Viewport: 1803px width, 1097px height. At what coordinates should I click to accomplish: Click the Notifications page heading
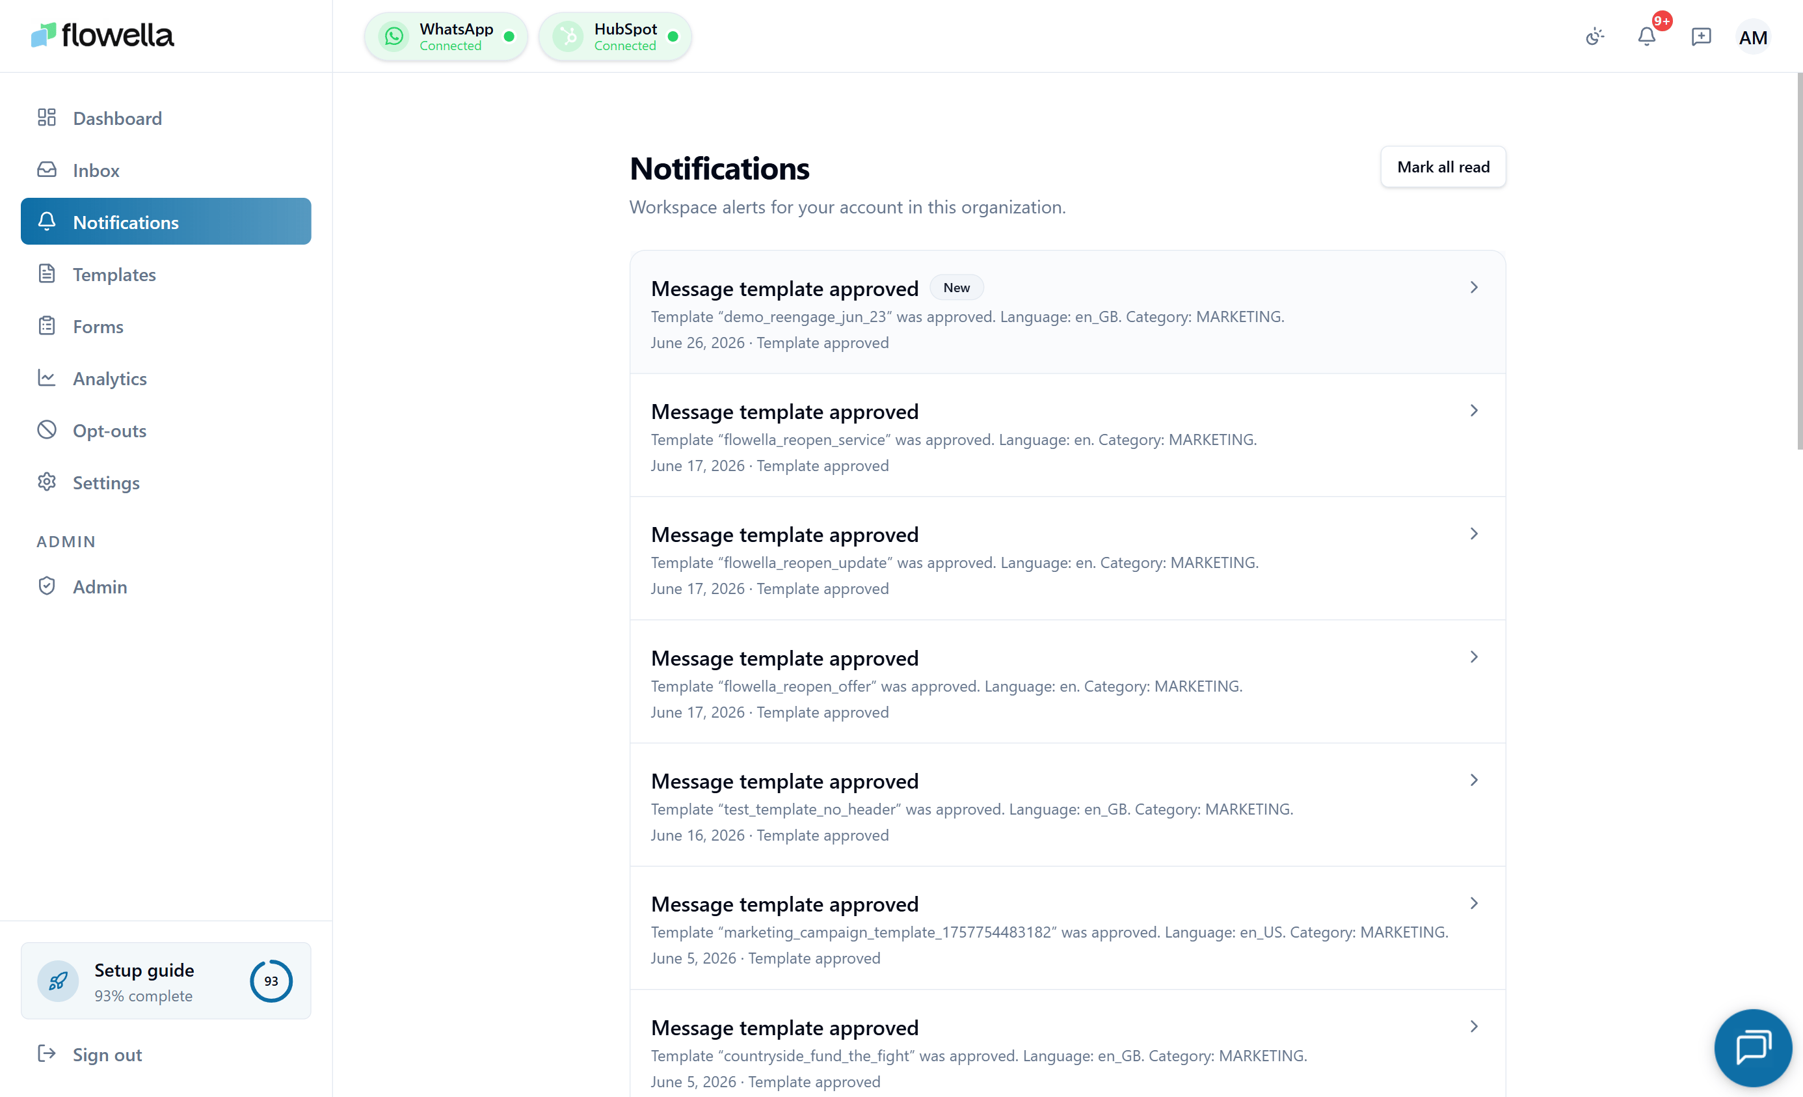coord(719,169)
